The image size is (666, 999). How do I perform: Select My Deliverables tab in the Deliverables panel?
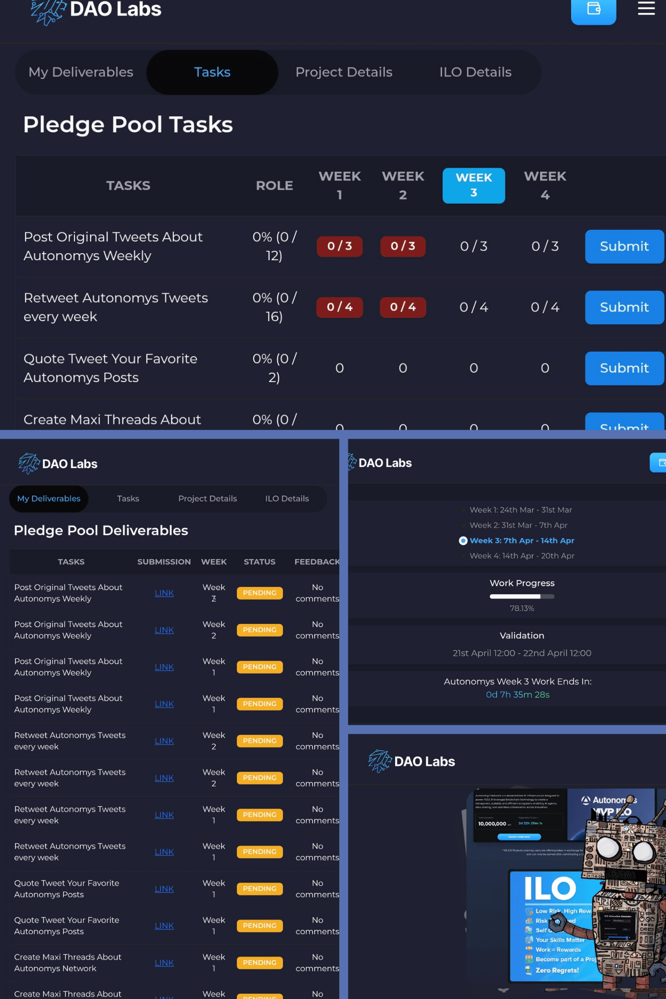click(49, 499)
